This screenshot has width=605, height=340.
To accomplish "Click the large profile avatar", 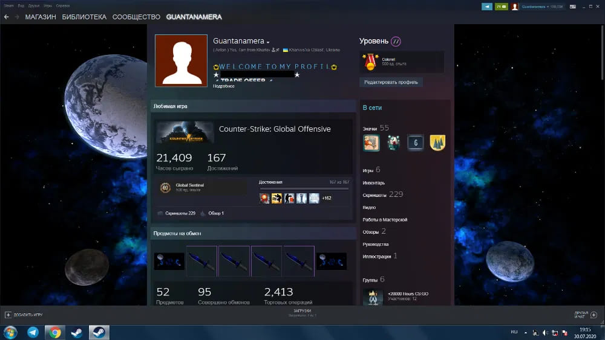I will (181, 60).
